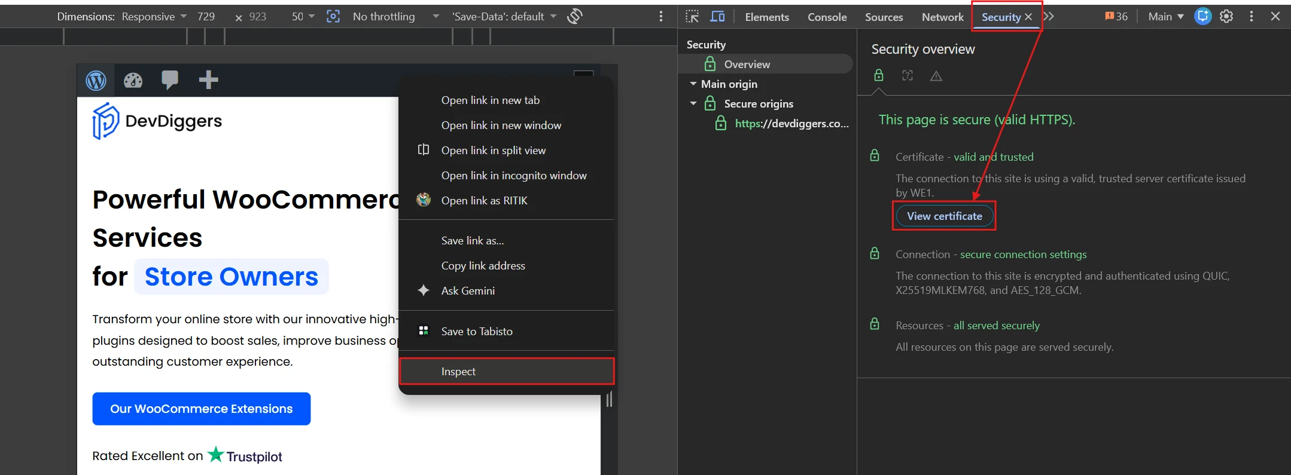Select the info filter icon in Security overview
Screen dimensions: 1291x475
click(908, 75)
